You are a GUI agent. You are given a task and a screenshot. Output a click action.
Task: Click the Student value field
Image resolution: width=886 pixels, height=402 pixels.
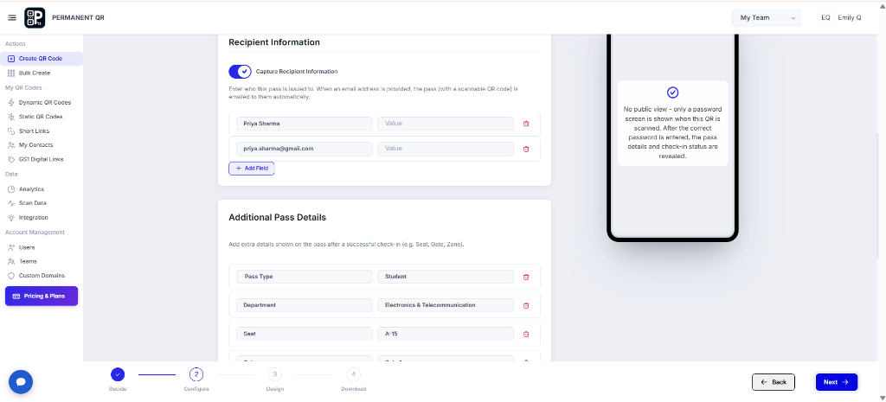point(446,277)
